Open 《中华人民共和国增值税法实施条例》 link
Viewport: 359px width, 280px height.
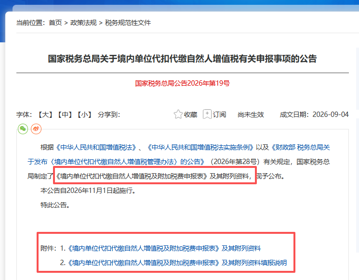(200, 147)
